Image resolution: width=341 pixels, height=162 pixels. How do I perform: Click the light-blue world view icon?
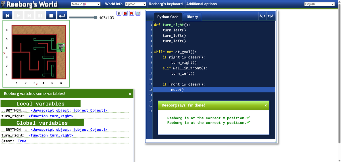pos(138,13)
